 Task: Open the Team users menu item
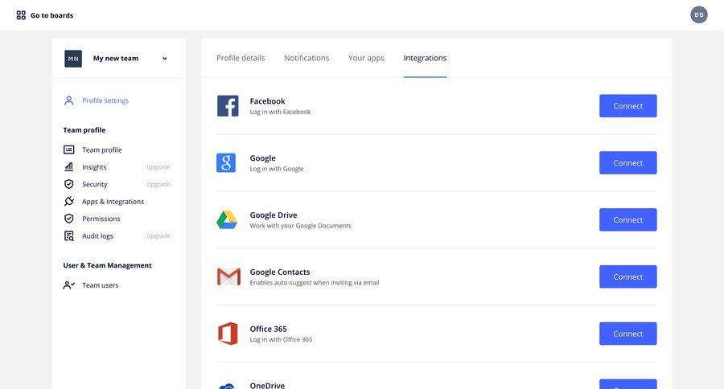tap(101, 285)
